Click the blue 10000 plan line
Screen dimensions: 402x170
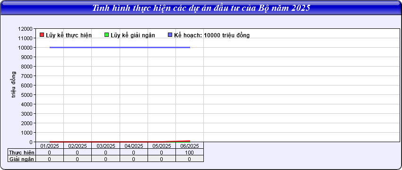(x=120, y=47)
